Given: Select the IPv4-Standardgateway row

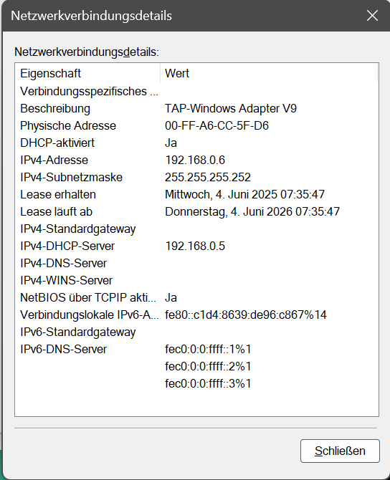Looking at the screenshot, I should click(196, 229).
